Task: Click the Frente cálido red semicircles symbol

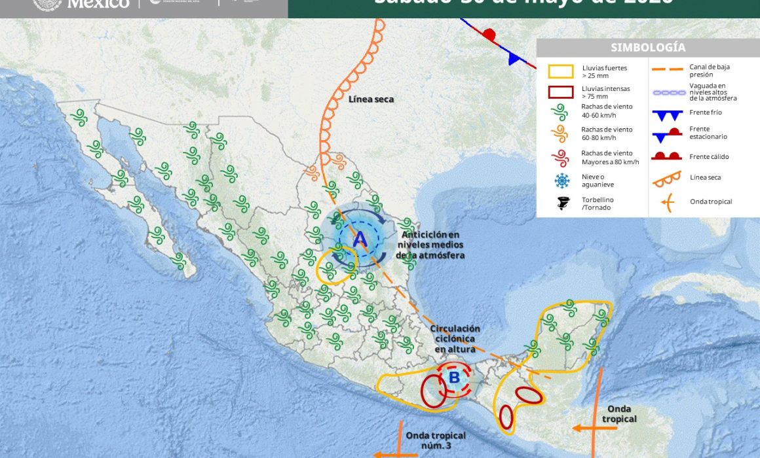Action: [x=666, y=156]
